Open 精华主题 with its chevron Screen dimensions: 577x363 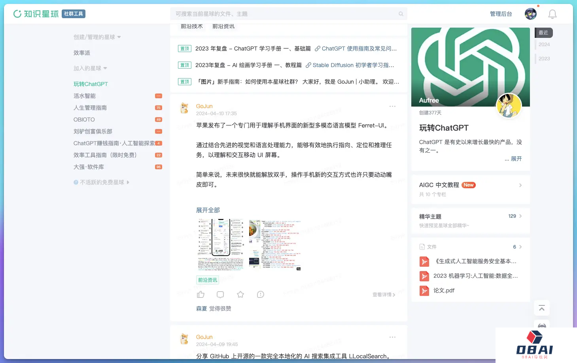pos(520,216)
